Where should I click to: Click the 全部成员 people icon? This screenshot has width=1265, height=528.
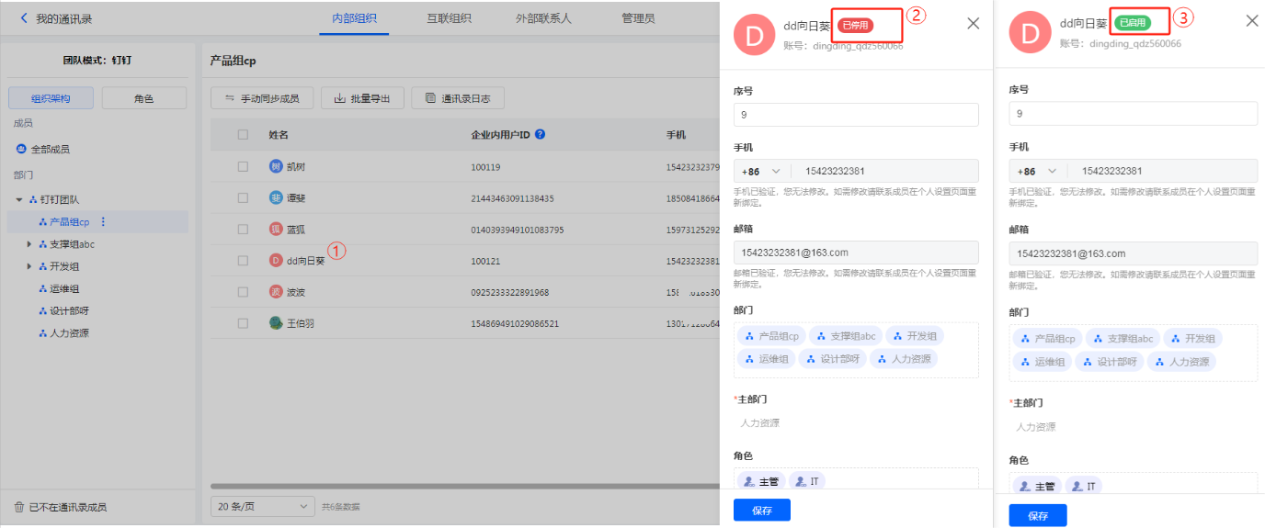click(21, 149)
